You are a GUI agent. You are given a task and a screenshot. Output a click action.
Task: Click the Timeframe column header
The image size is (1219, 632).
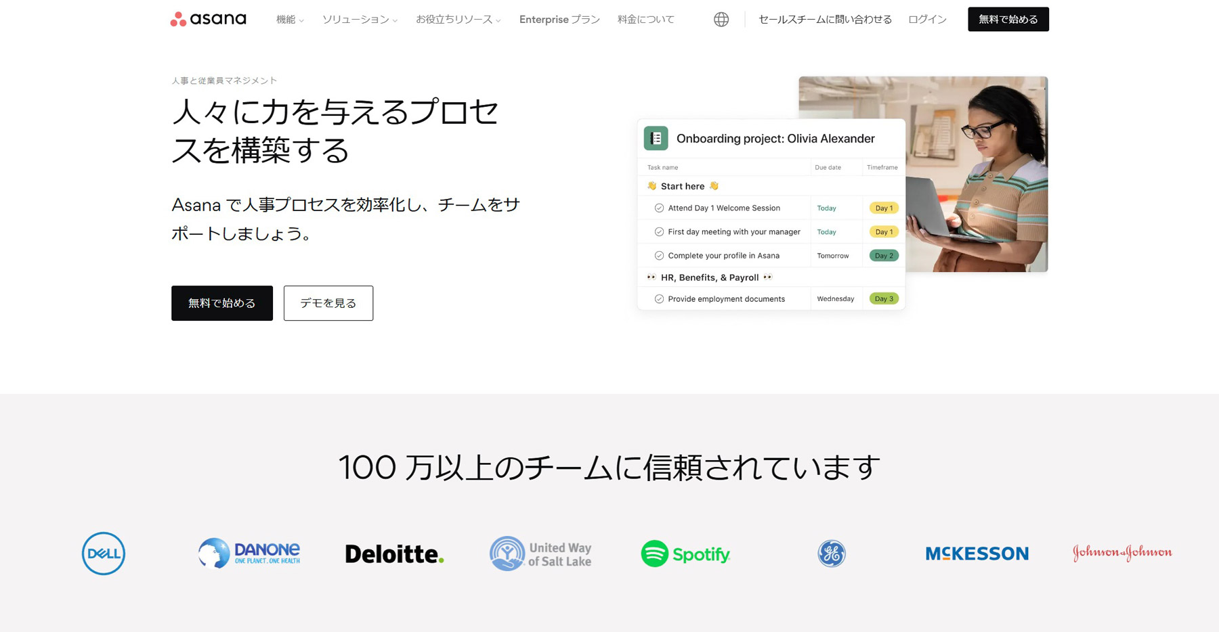[x=882, y=168]
